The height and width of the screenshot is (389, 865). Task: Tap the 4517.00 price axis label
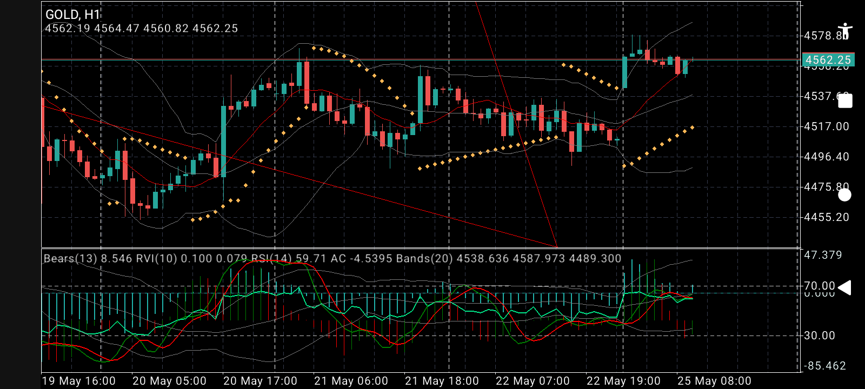(827, 126)
